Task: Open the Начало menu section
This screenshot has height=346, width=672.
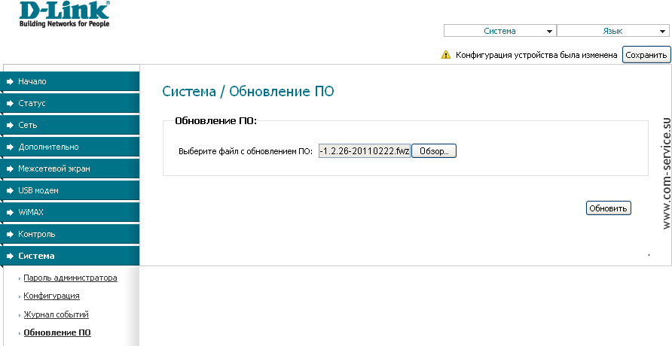Action: coord(70,81)
